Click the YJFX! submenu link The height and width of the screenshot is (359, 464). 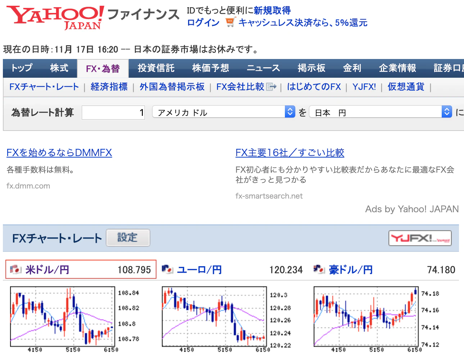pos(364,87)
